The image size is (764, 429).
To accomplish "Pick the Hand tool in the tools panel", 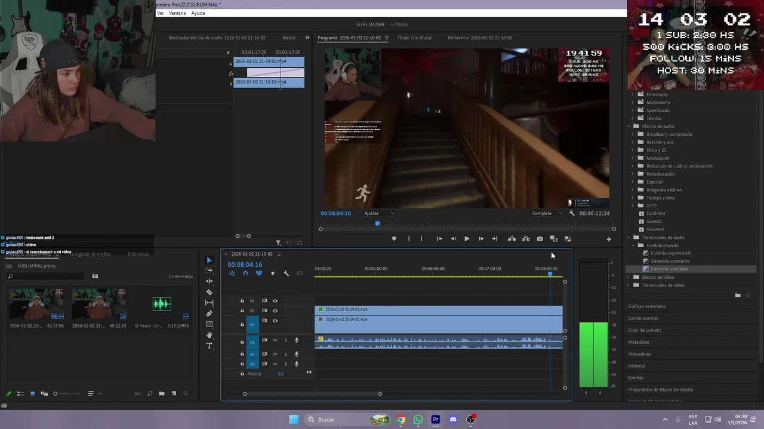I will click(x=209, y=335).
